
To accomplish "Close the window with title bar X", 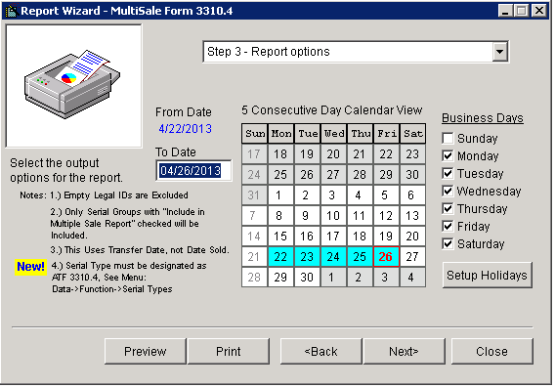I will tap(539, 11).
